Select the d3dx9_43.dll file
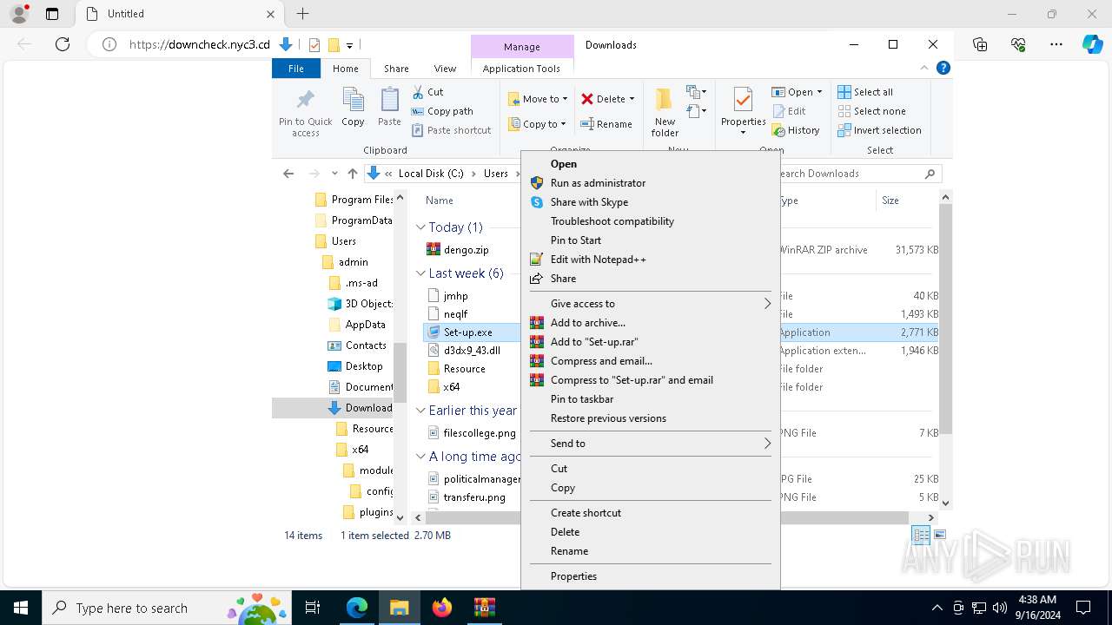 coord(472,351)
